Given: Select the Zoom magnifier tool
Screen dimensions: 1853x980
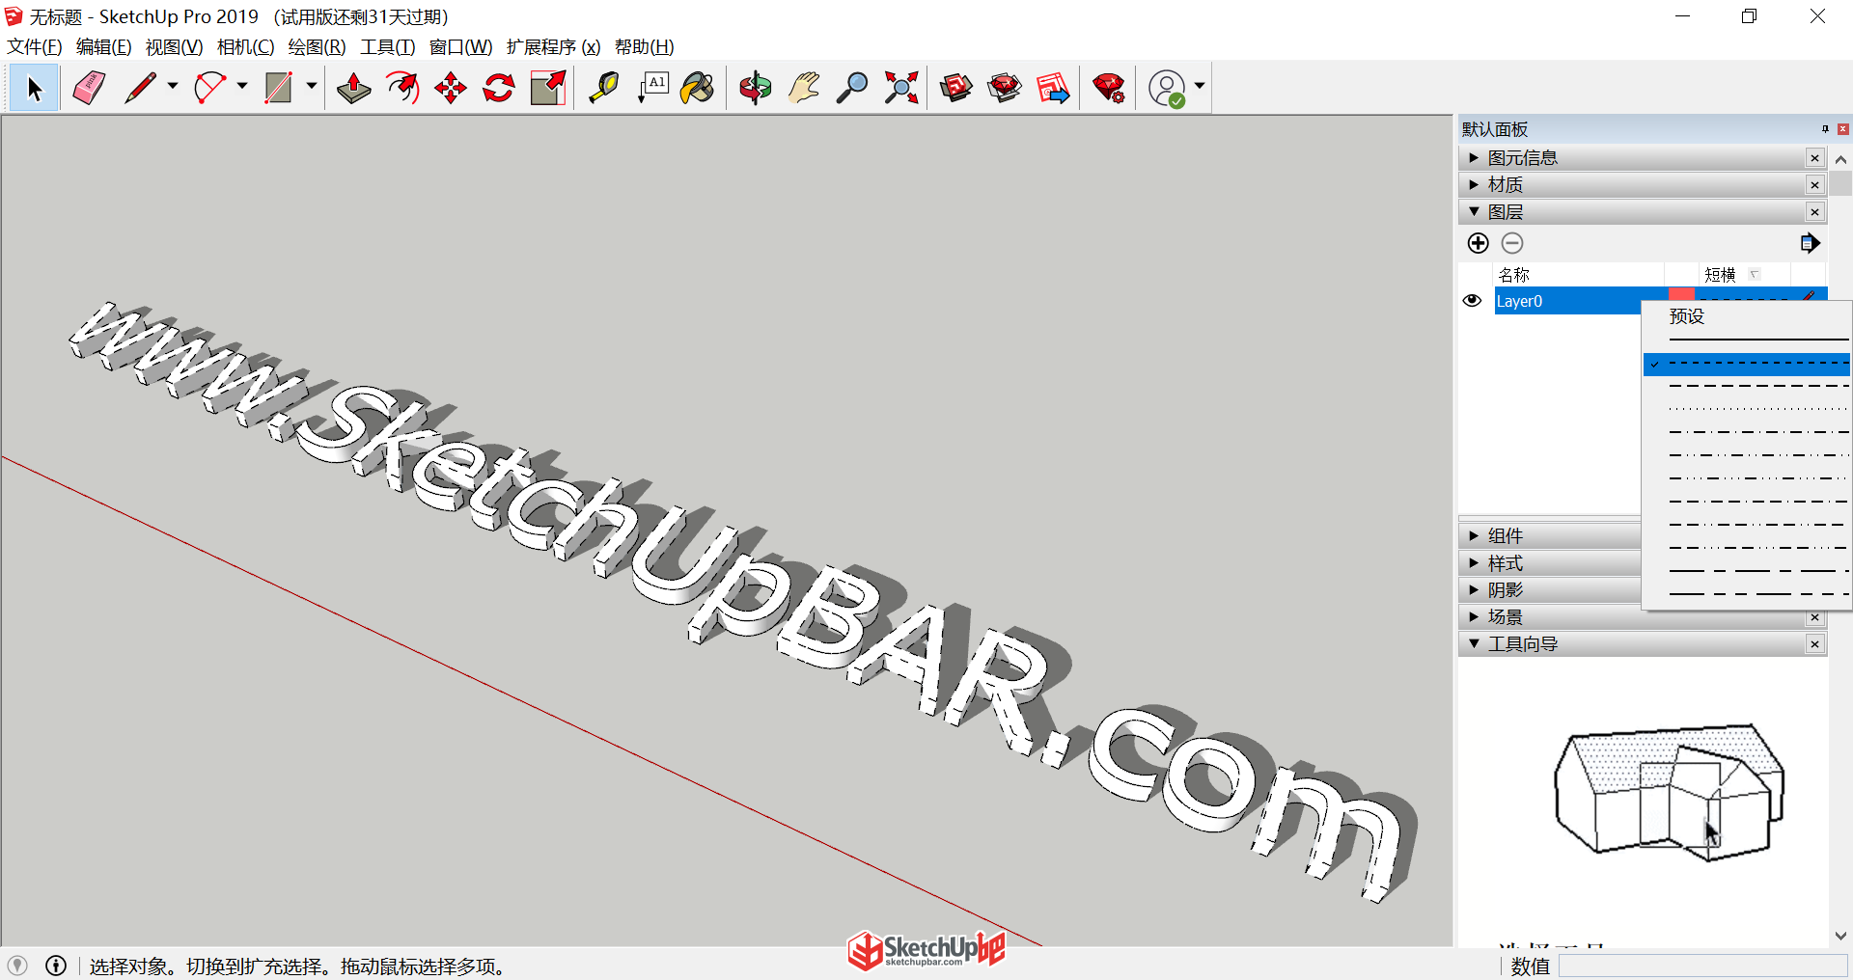Looking at the screenshot, I should (852, 88).
